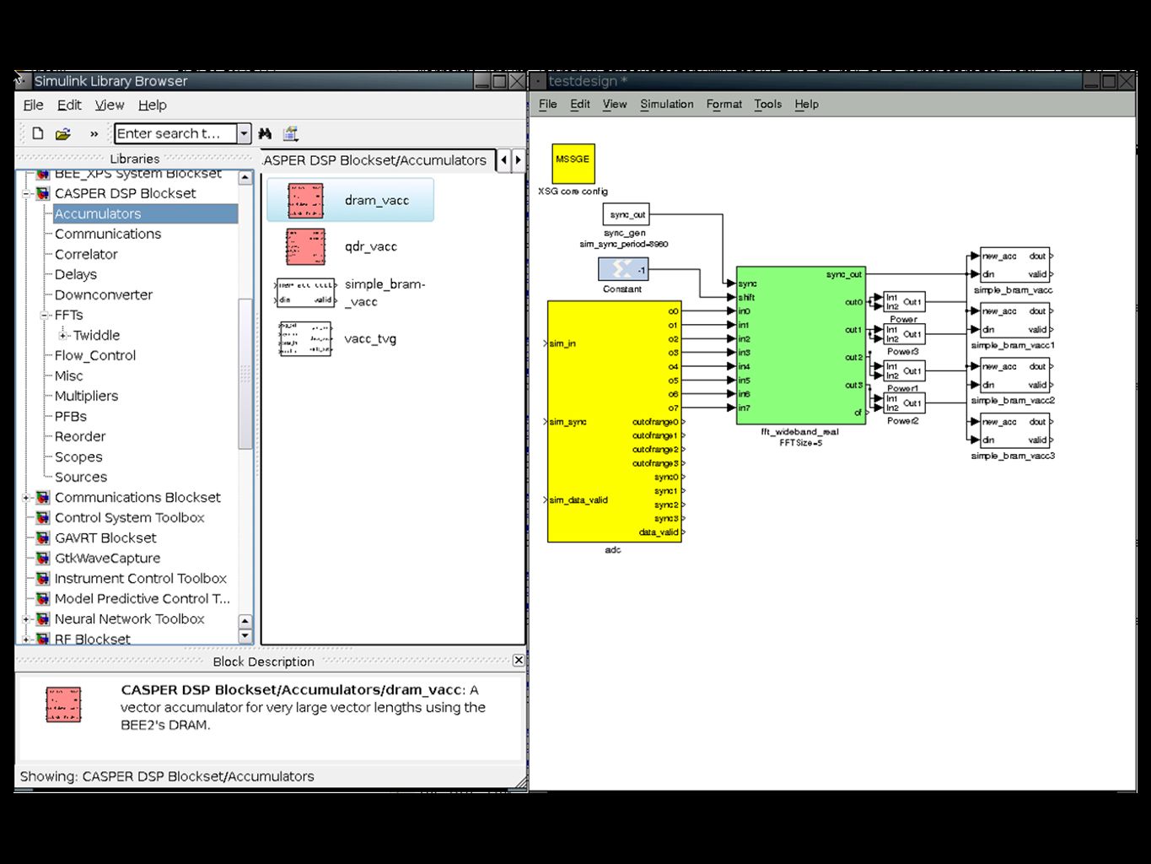Click the icon right of the binoculars
The image size is (1151, 864).
click(x=291, y=133)
